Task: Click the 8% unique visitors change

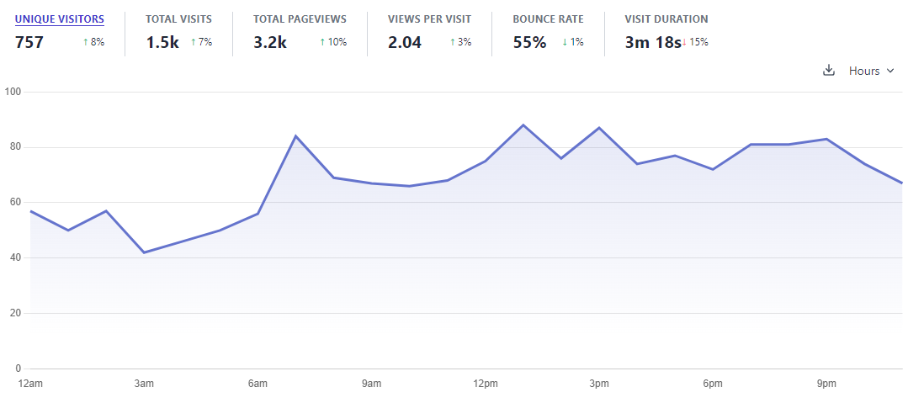Action: pos(93,42)
